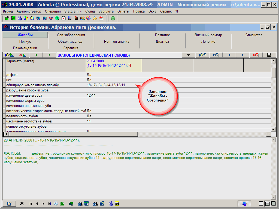The width and height of the screenshot is (279, 209).
Task: Select the Лечение section button
Action: pyautogui.click(x=208, y=42)
